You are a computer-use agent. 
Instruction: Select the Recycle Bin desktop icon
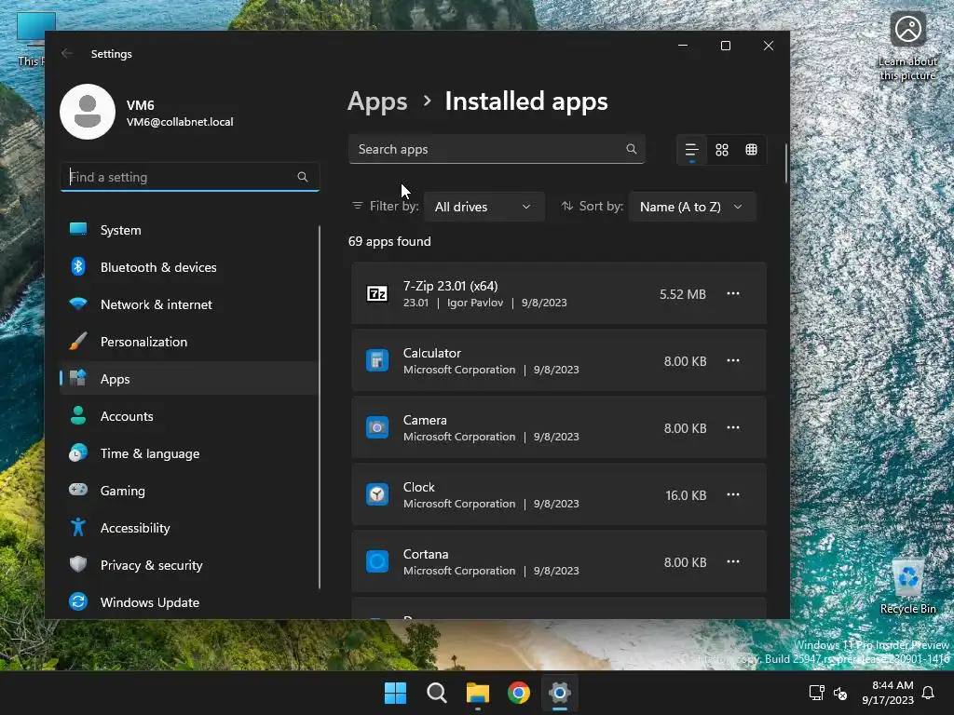tap(907, 587)
